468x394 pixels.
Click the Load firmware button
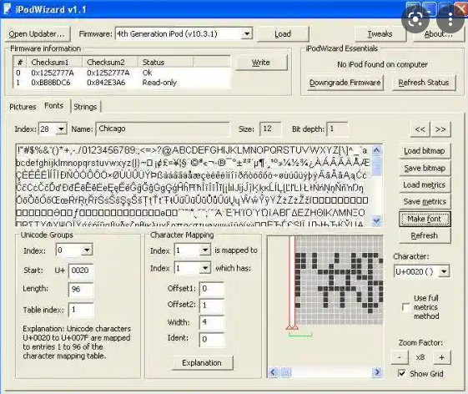click(283, 34)
